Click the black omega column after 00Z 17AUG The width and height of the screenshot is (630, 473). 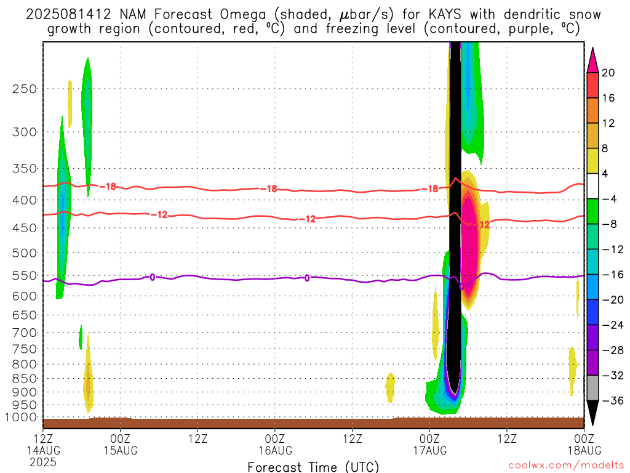(x=455, y=217)
